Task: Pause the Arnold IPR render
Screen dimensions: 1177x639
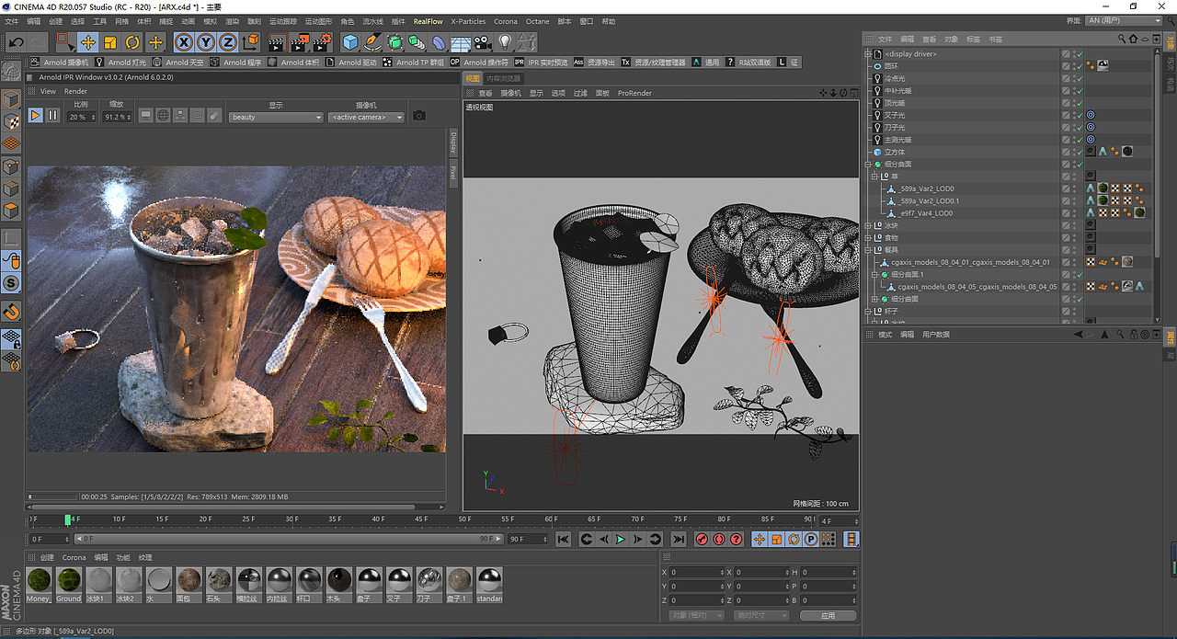Action: point(52,116)
